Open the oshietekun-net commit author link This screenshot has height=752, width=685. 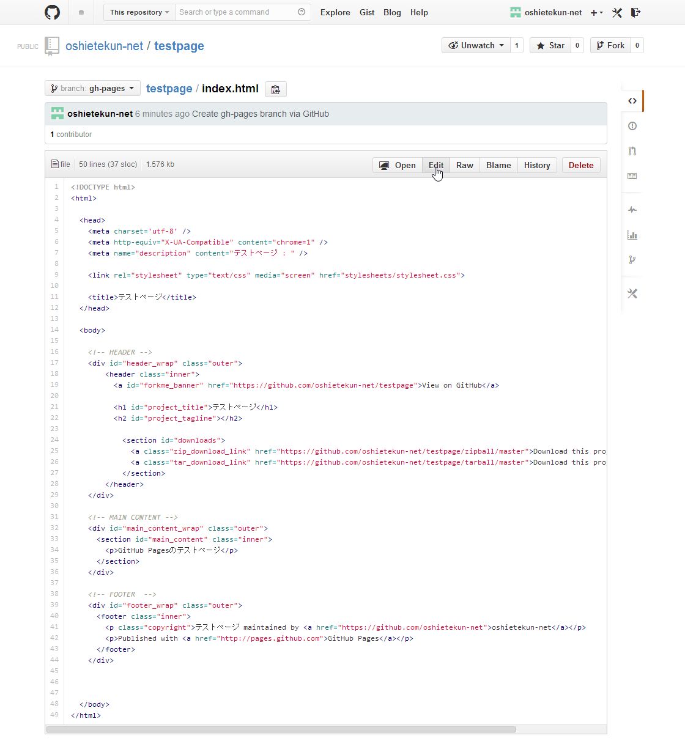(100, 114)
